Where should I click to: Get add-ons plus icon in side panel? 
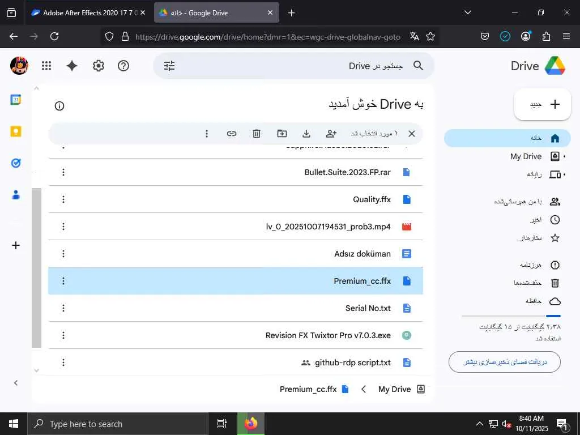tap(15, 245)
